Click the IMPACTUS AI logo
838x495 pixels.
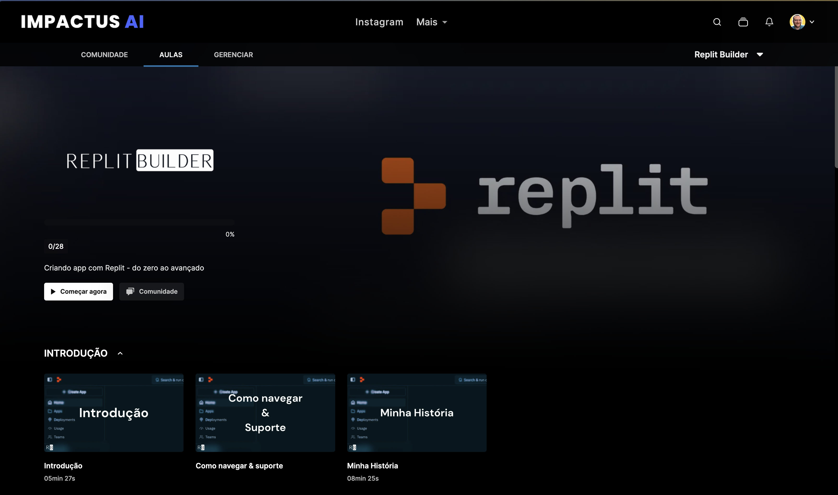coord(82,22)
